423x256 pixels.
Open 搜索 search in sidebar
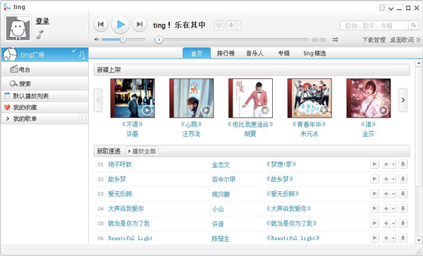45,84
